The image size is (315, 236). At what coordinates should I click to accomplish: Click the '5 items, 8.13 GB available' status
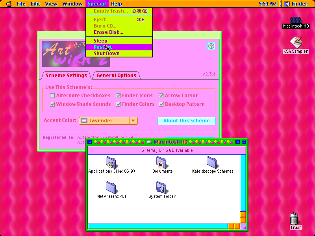[167, 150]
